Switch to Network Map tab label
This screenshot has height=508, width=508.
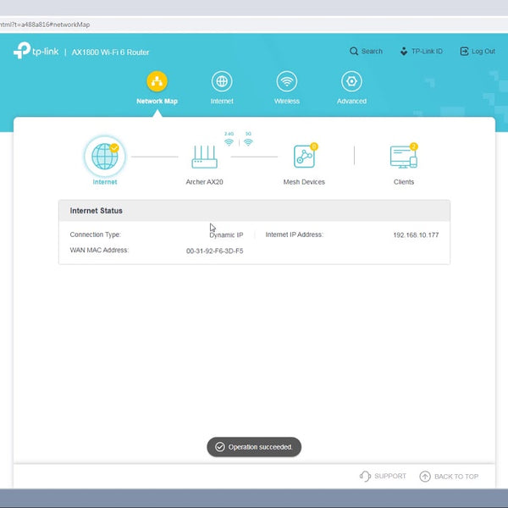[157, 101]
